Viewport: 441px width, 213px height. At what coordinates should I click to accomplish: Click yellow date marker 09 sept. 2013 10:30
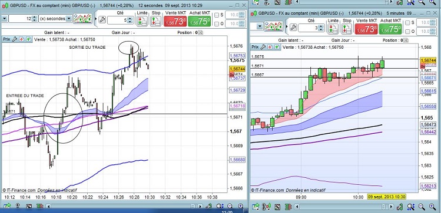(x=387, y=197)
